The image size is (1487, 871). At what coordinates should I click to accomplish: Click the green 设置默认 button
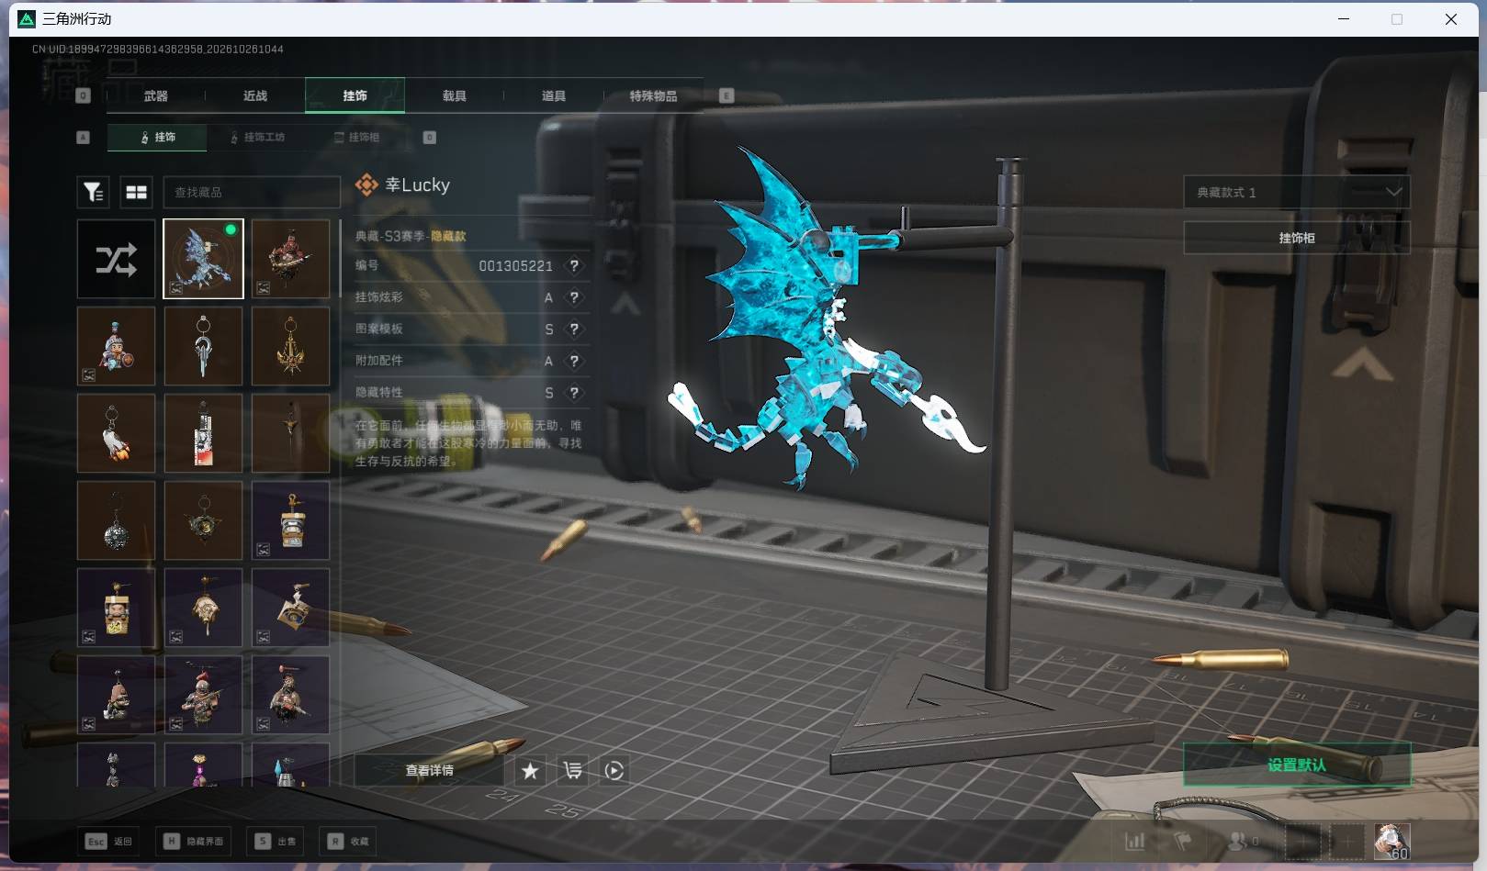pos(1297,765)
